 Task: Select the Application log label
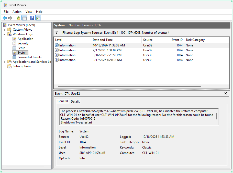25,39
